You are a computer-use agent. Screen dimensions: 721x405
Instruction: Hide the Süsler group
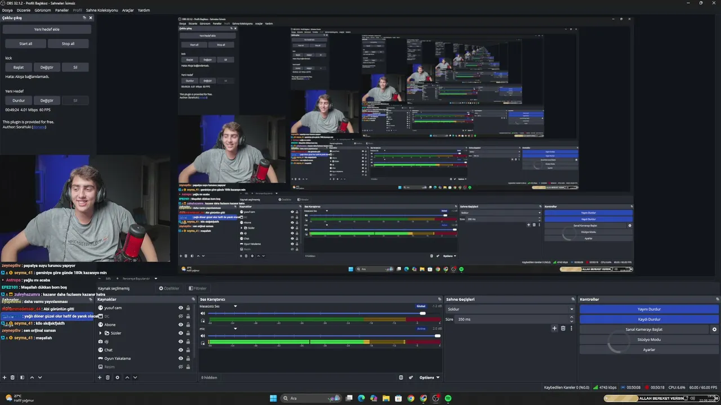tap(181, 333)
